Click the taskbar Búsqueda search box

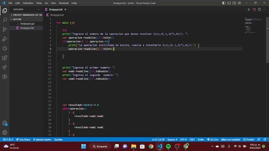tap(100, 146)
